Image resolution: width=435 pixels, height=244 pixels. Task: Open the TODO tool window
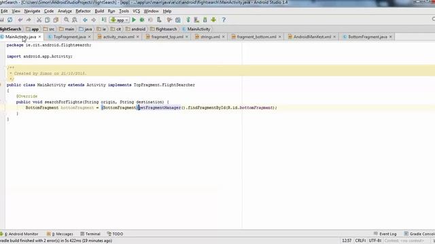[115, 234]
